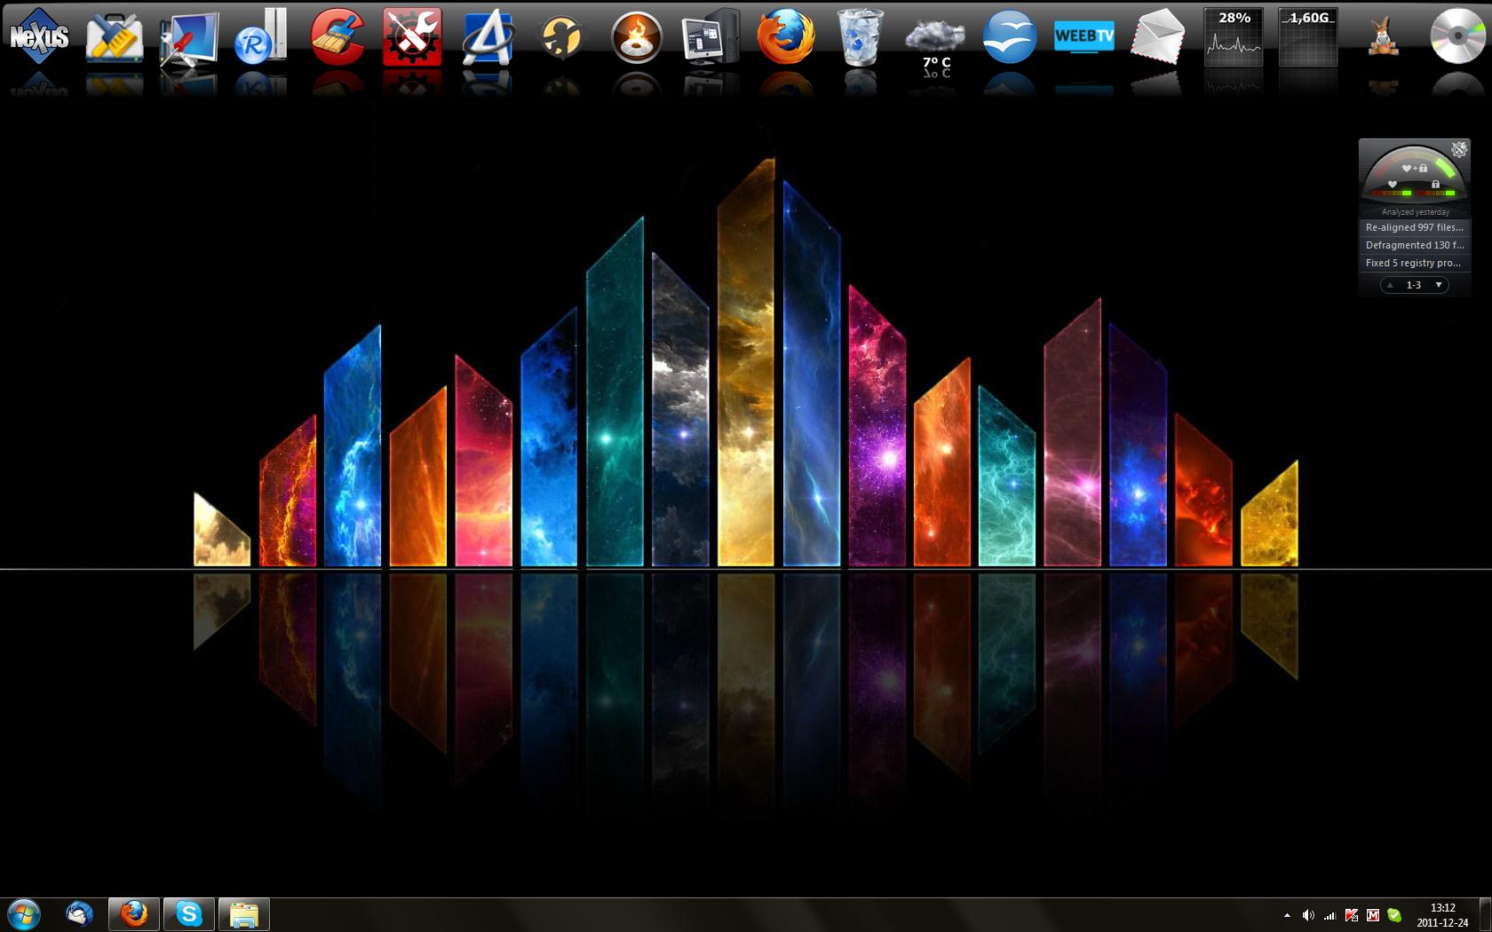This screenshot has width=1492, height=932.
Task: Click the down arrow next to 1-3
Action: [x=1438, y=285]
